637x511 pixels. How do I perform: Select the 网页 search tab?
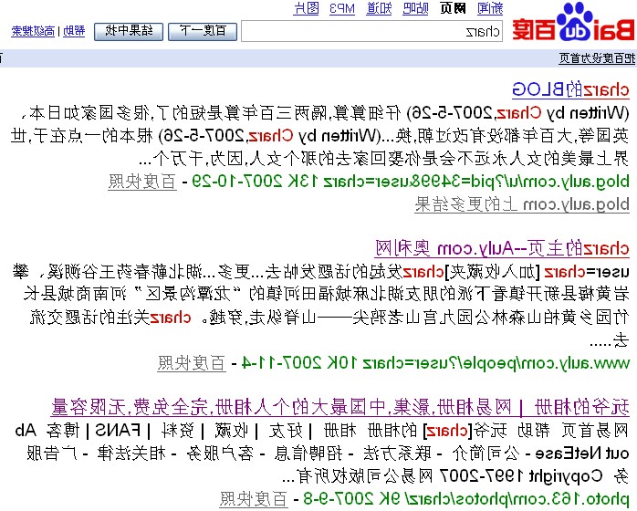pyautogui.click(x=453, y=8)
